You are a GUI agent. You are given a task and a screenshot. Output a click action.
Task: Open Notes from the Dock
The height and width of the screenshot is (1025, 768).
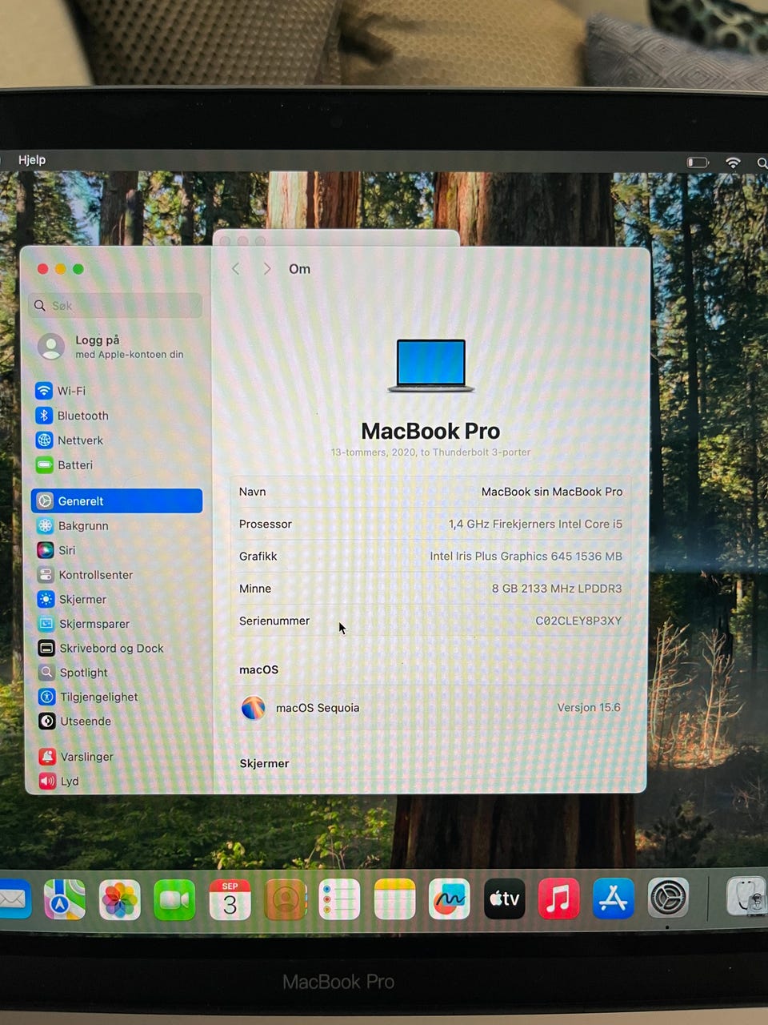click(x=394, y=899)
